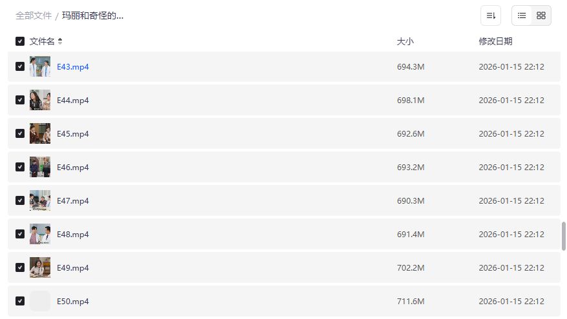Image resolution: width=567 pixels, height=319 pixels.
Task: Click the 大小 column header
Action: pyautogui.click(x=405, y=41)
